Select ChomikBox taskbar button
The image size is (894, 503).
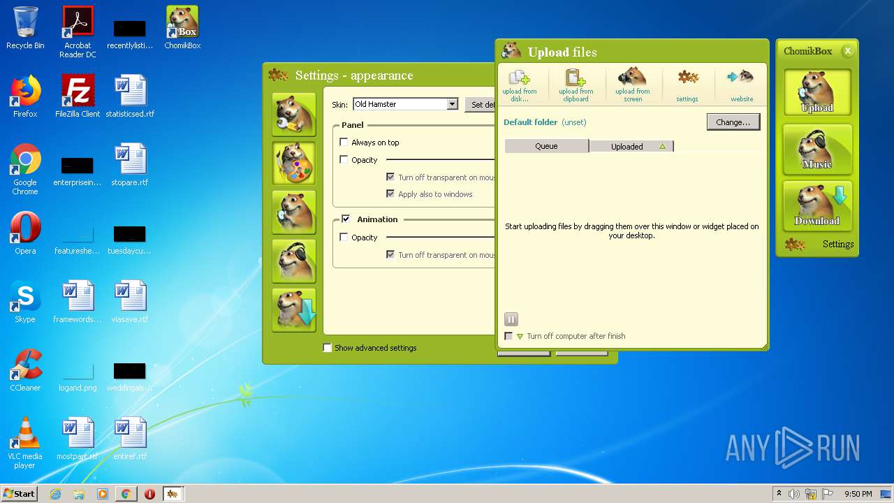click(x=173, y=494)
